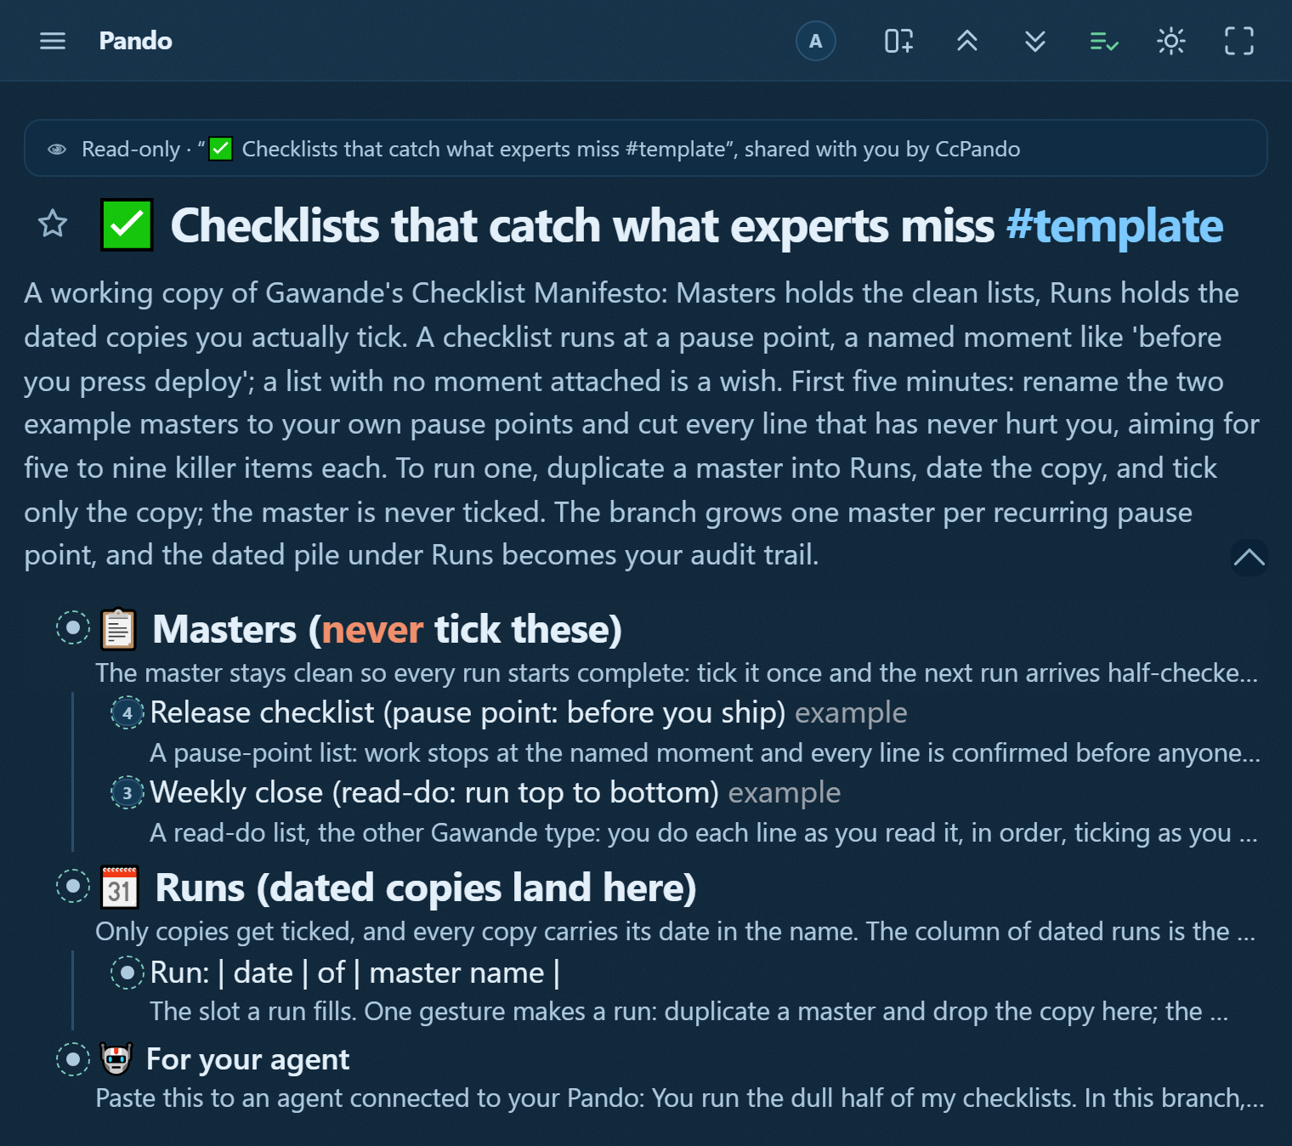This screenshot has height=1146, width=1292.
Task: Click the bullet beside For your agent
Action: pos(73,1059)
